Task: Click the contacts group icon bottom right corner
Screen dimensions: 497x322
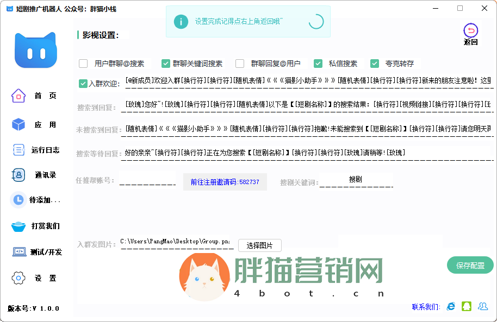Action: coord(484,306)
